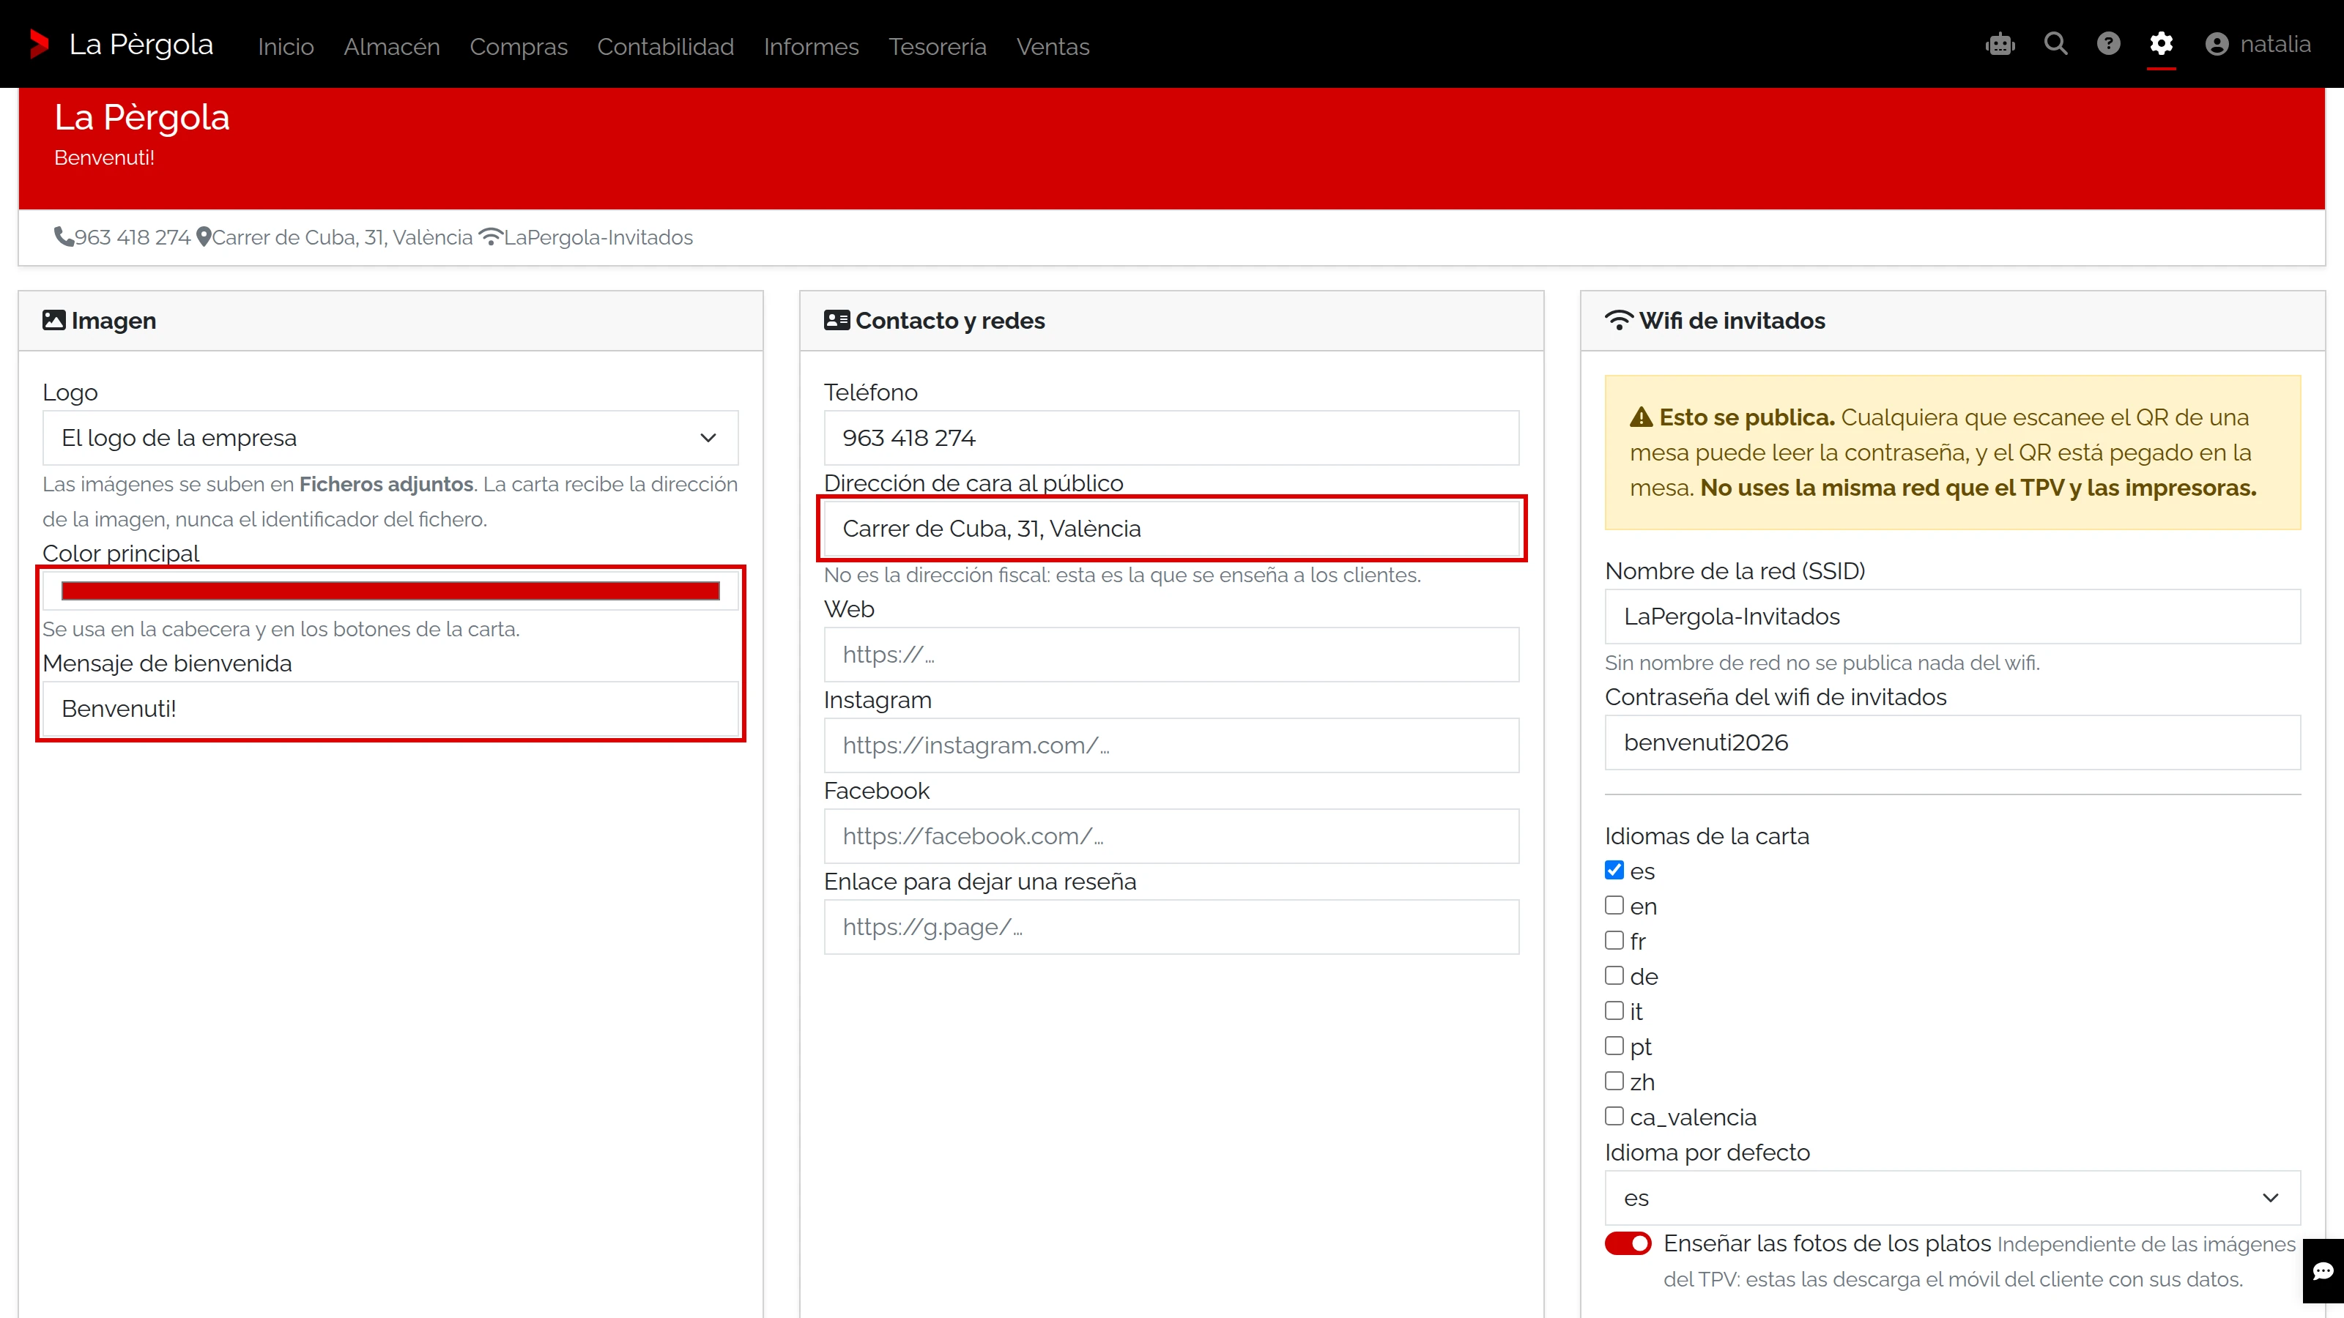This screenshot has width=2344, height=1318.
Task: Open the search magnifier icon
Action: [x=2055, y=44]
